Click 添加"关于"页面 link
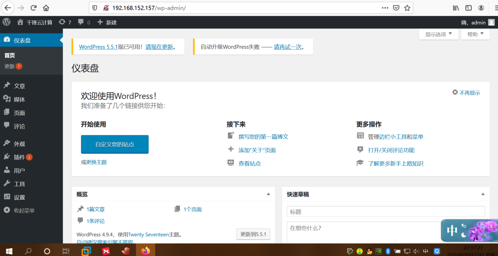 click(x=257, y=150)
